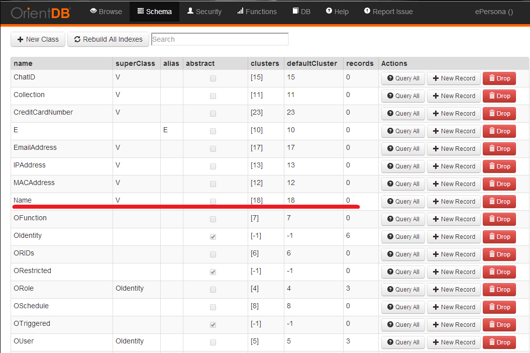Viewport: 530px width, 353px height.
Task: Uncheck abstract checkbox for OIdentity
Action: 213,237
